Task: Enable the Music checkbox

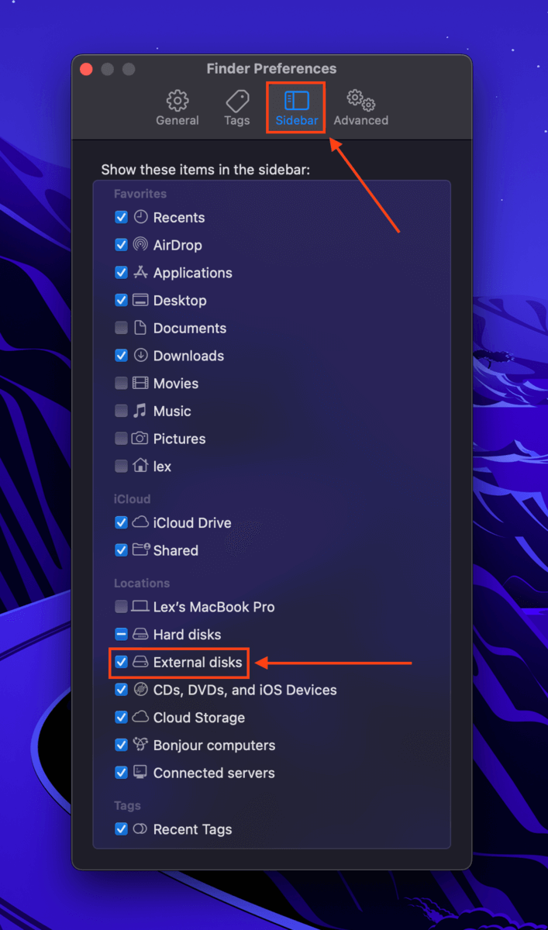Action: [x=121, y=412]
